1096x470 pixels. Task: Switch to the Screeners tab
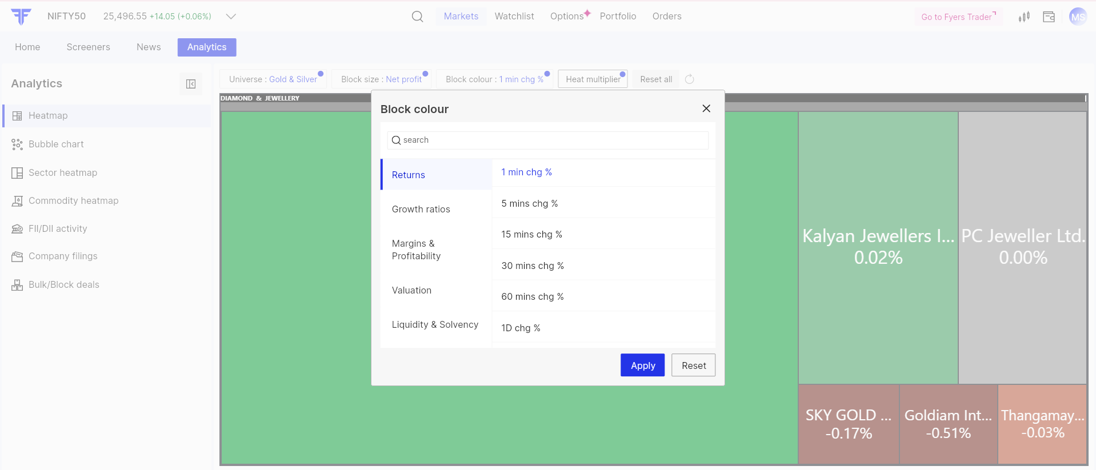[88, 47]
